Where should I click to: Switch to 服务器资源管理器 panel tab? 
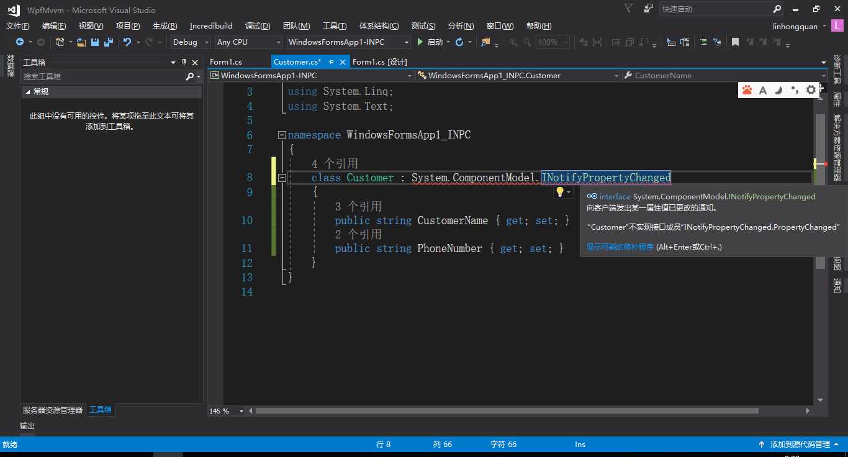[x=53, y=410]
